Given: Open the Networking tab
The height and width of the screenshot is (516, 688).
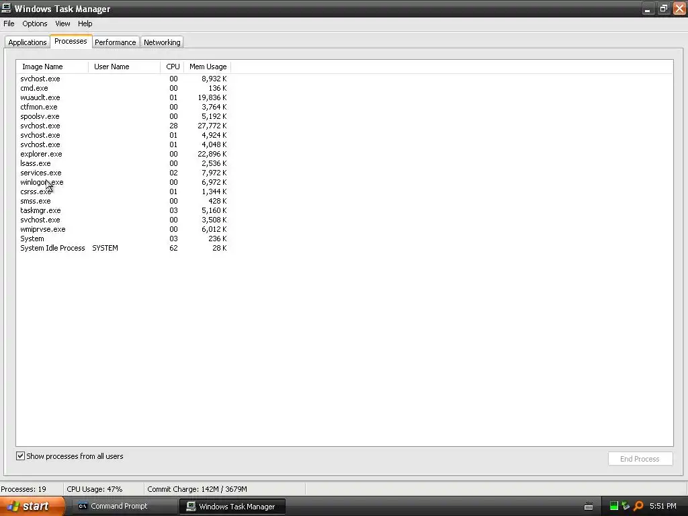Looking at the screenshot, I should point(162,42).
